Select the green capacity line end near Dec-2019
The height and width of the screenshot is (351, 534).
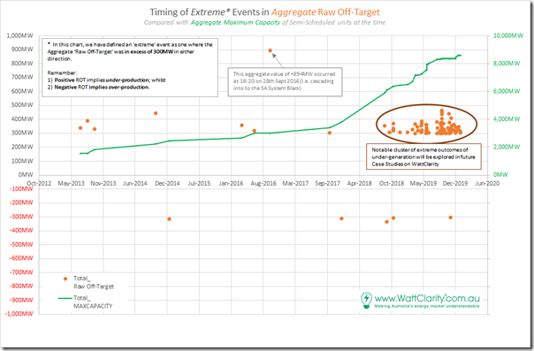coord(460,55)
